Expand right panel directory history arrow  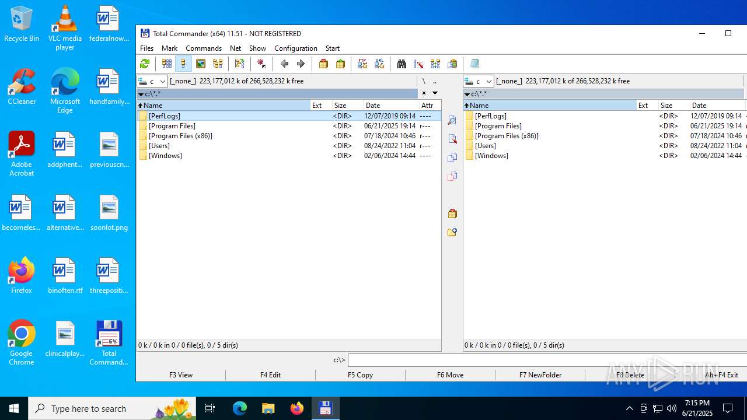point(467,94)
